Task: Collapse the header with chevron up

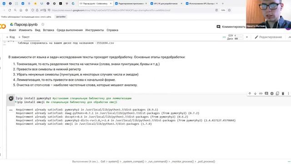Action: point(290,37)
